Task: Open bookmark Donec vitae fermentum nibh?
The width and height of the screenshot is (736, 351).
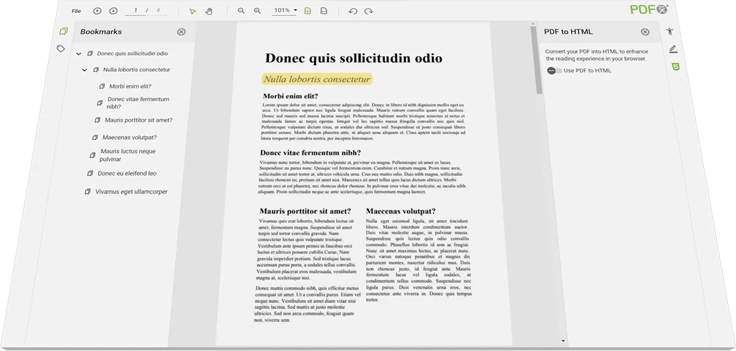Action: pyautogui.click(x=137, y=103)
